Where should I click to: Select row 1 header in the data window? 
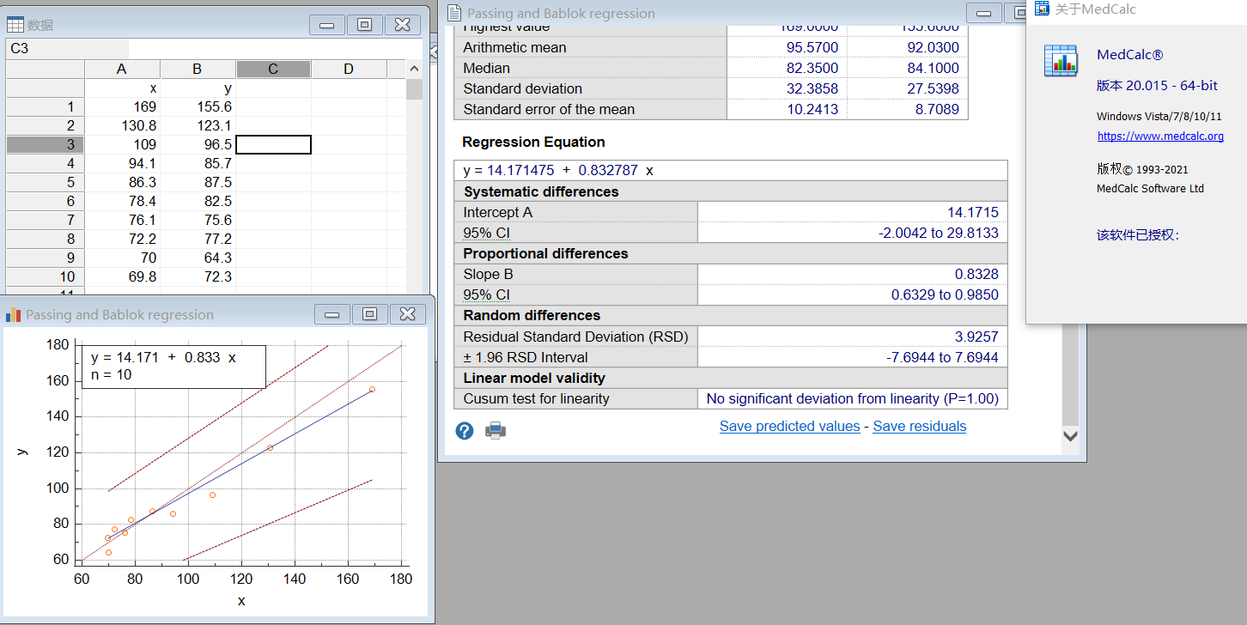pyautogui.click(x=45, y=106)
